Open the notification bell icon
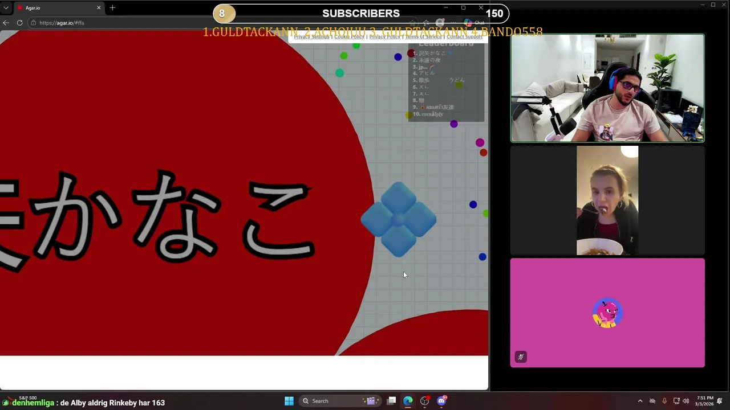 [x=720, y=401]
